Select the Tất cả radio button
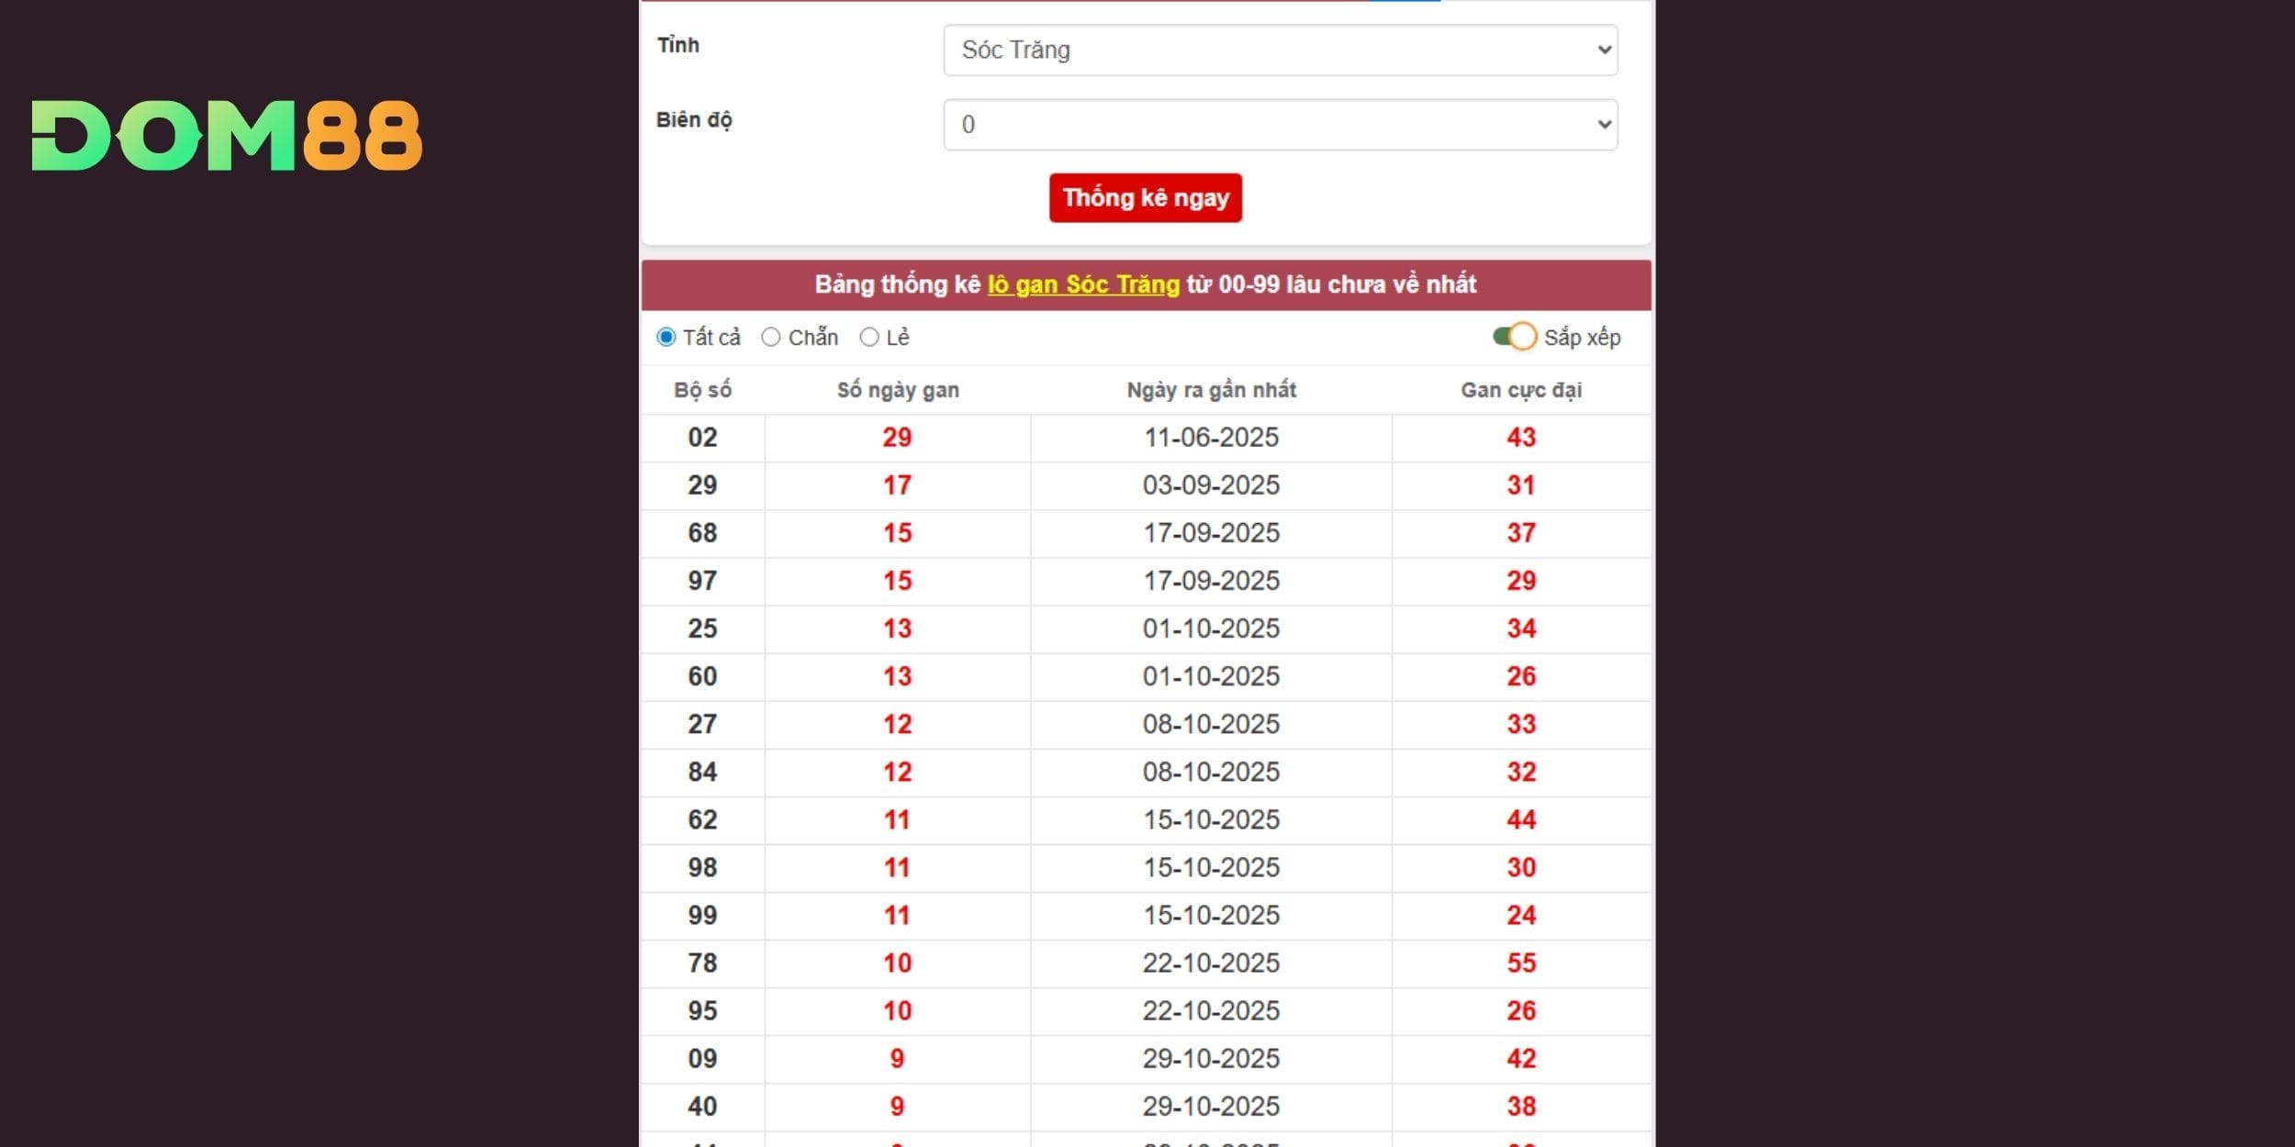This screenshot has height=1147, width=2295. click(666, 338)
